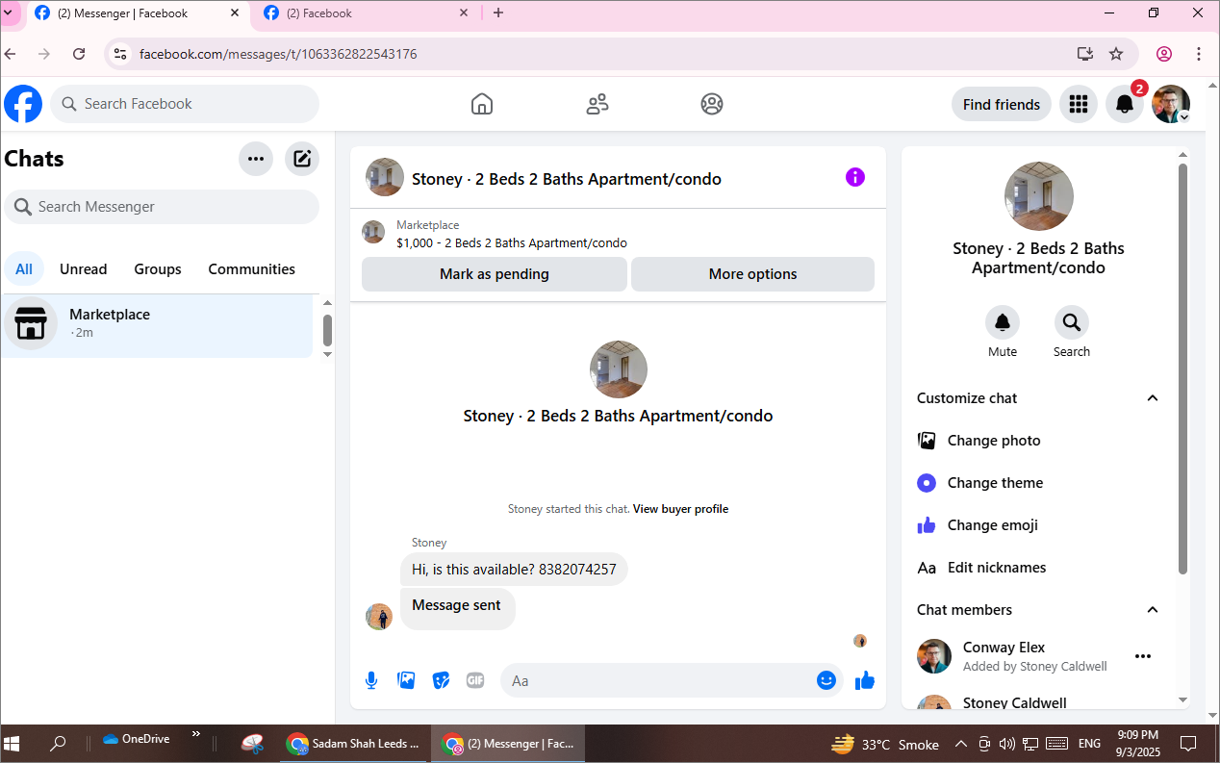Image resolution: width=1220 pixels, height=763 pixels.
Task: Open Chrome three-dot menu
Action: click(1199, 54)
